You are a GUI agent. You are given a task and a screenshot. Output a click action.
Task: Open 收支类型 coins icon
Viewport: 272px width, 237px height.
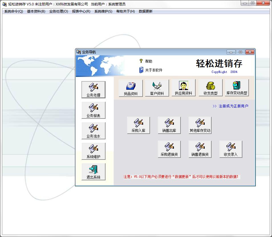pyautogui.click(x=211, y=86)
